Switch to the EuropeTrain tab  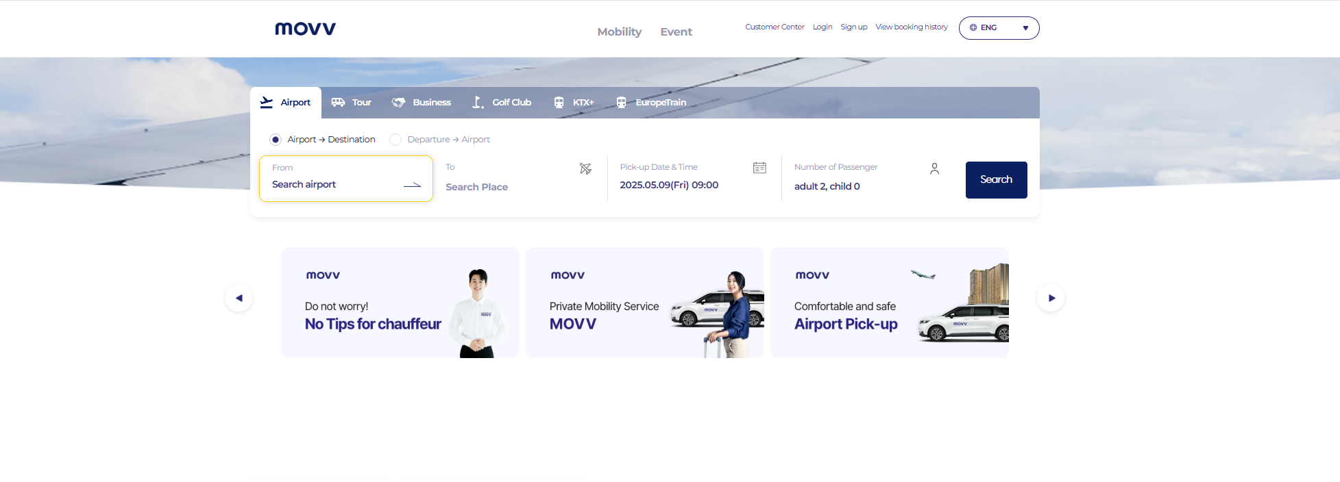pos(651,103)
